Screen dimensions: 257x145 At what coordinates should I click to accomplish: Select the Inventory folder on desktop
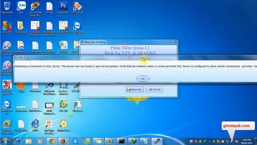(x=21, y=47)
